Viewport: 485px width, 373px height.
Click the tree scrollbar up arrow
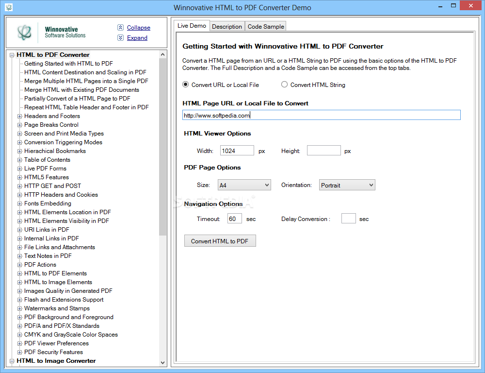(x=162, y=54)
